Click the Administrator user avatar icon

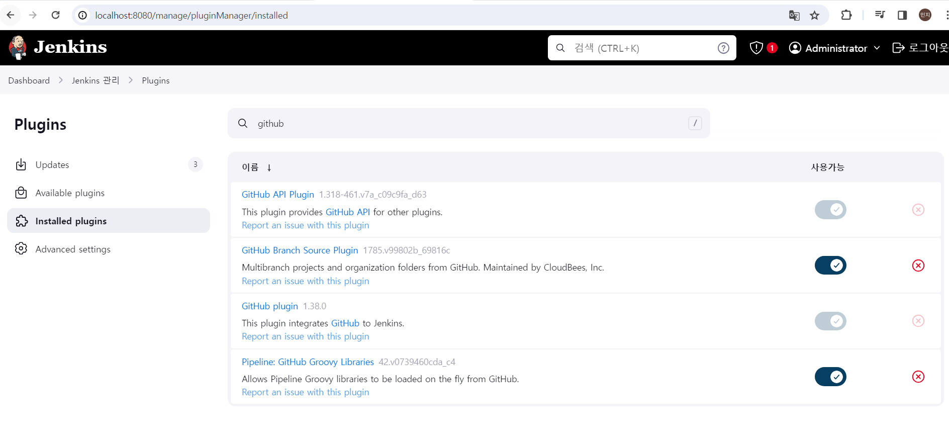click(x=795, y=48)
